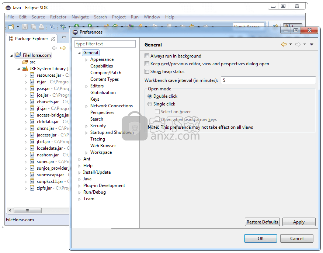This screenshot has height=253, width=323.
Task: Collapse the General preferences node
Action: pyautogui.click(x=79, y=53)
